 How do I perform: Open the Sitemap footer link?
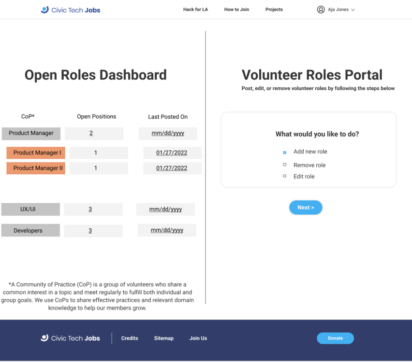[x=164, y=338]
